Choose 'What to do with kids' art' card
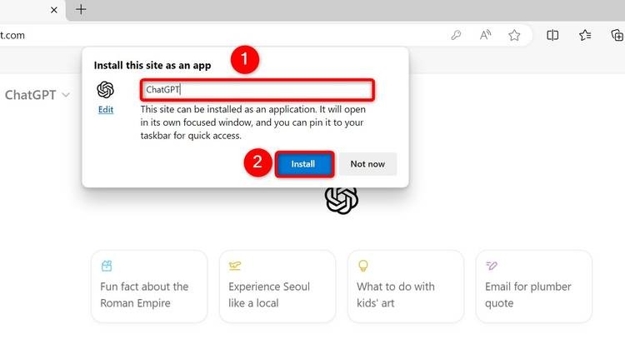Image resolution: width=625 pixels, height=349 pixels. (x=406, y=287)
